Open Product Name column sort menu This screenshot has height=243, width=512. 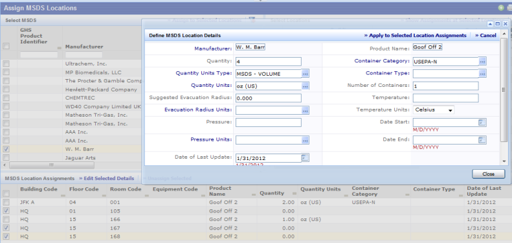254,194
